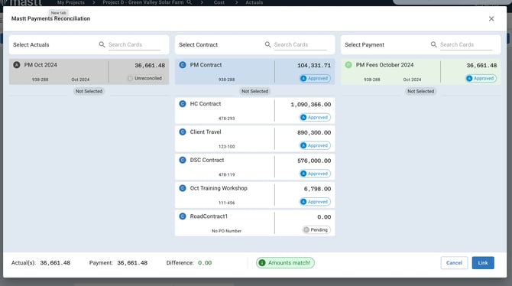Click the info icon in Amounts match badge

[x=262, y=263]
